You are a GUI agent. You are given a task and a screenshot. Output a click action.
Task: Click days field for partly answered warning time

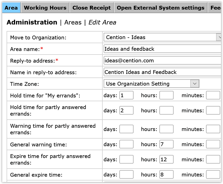(x=126, y=129)
